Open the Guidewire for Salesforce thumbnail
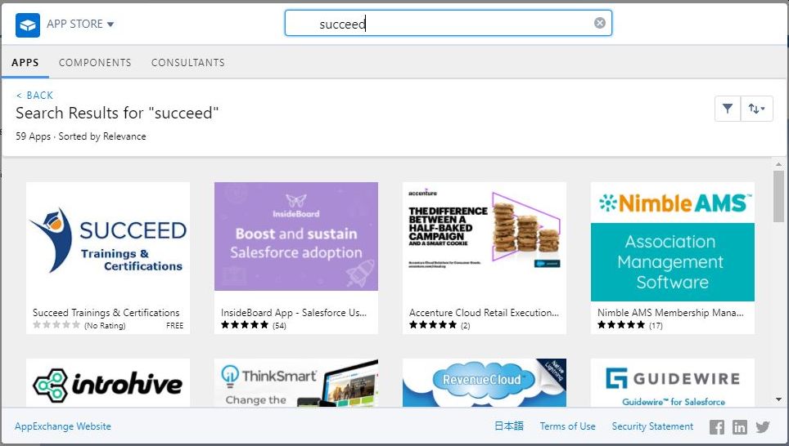 (672, 383)
